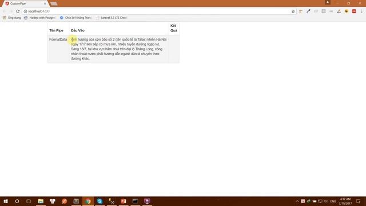This screenshot has width=366, height=206.
Task: Open PowerPoint from the taskbar
Action: point(124,201)
